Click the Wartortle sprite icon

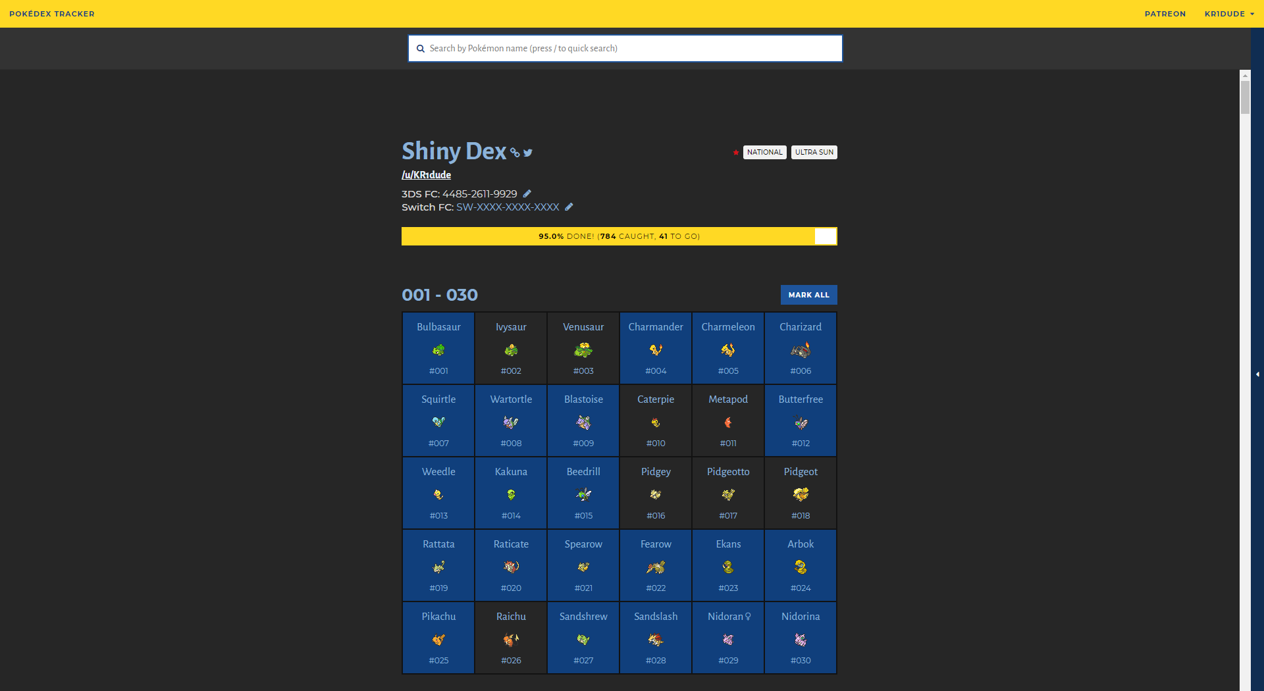(511, 422)
